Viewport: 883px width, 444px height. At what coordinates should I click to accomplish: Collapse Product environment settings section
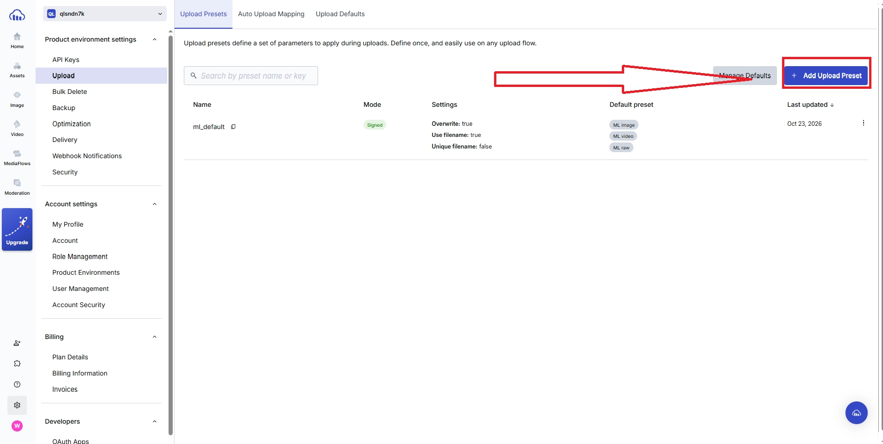pos(155,39)
